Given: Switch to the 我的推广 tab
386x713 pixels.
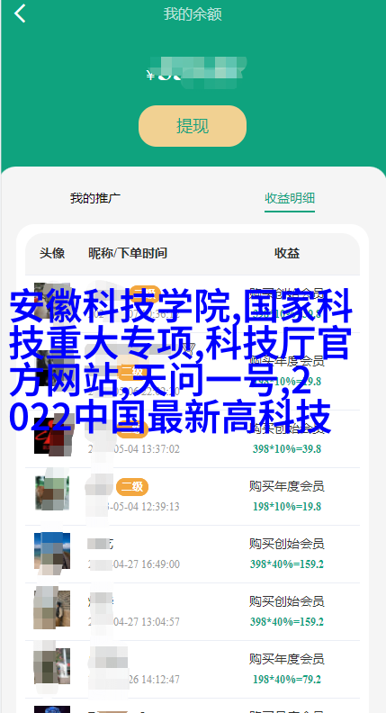Looking at the screenshot, I should click(95, 198).
